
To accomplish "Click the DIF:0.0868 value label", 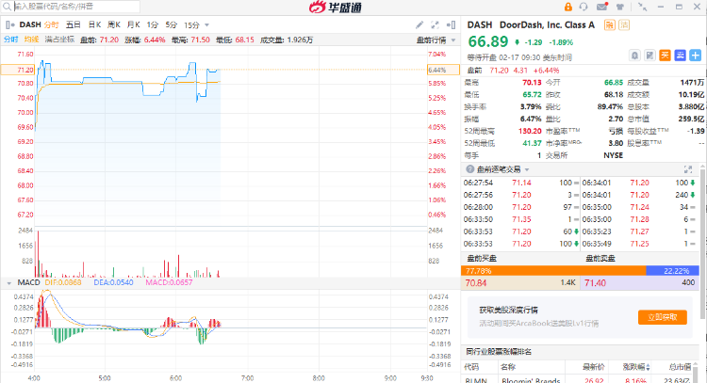I will 63,282.
